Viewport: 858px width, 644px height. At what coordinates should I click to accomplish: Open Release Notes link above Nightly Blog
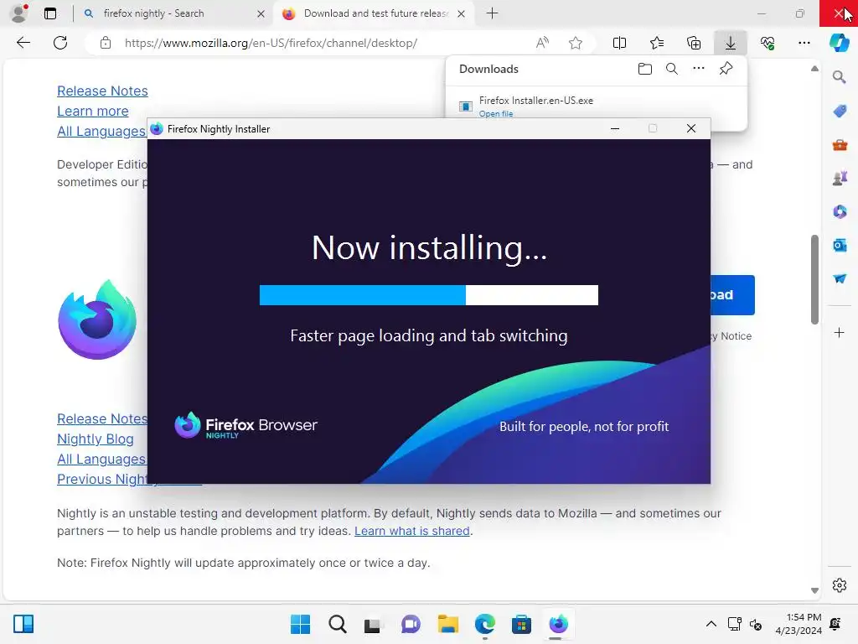pos(102,419)
